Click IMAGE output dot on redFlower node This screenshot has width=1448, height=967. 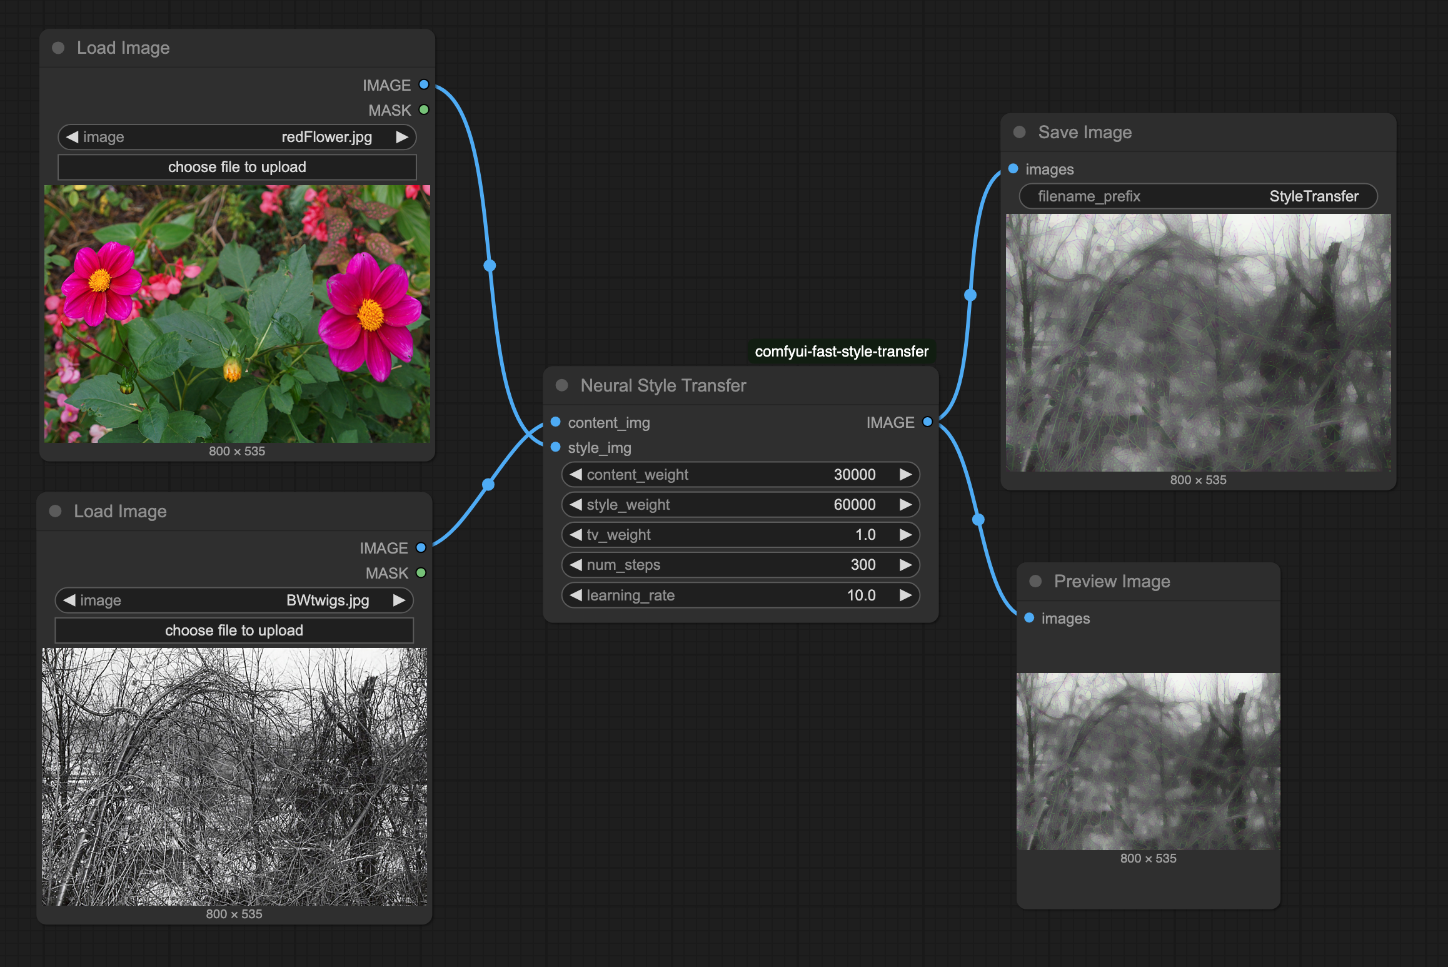[x=424, y=84]
